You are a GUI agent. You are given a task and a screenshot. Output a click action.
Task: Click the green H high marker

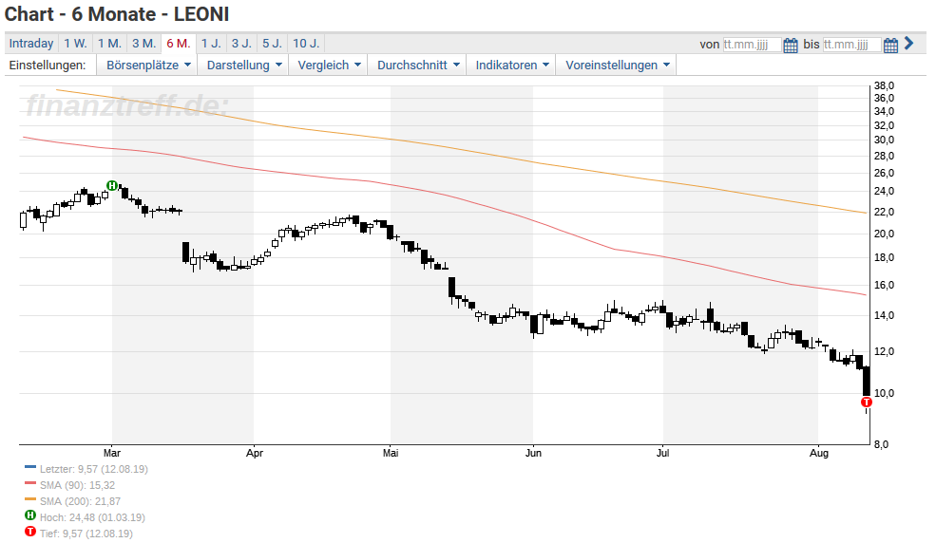(x=111, y=185)
